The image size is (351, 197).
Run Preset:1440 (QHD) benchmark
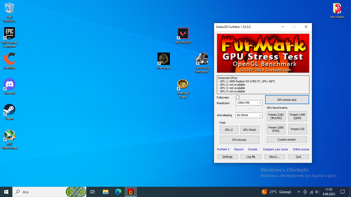click(x=298, y=116)
